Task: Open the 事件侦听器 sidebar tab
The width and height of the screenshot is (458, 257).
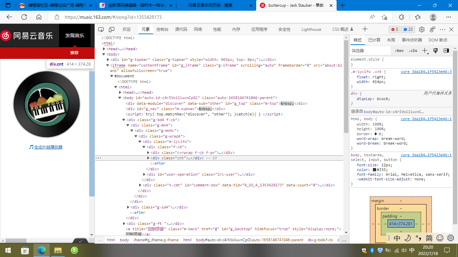Action: tap(412, 40)
